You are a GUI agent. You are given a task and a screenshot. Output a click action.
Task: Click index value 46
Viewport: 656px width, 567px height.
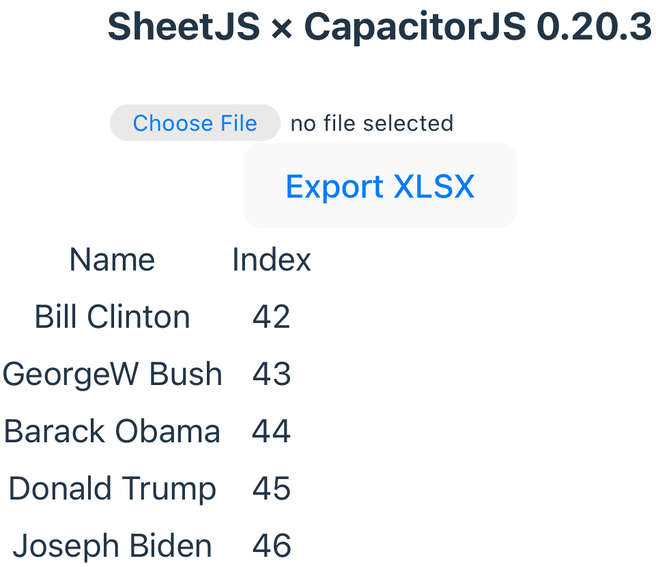pos(271,547)
